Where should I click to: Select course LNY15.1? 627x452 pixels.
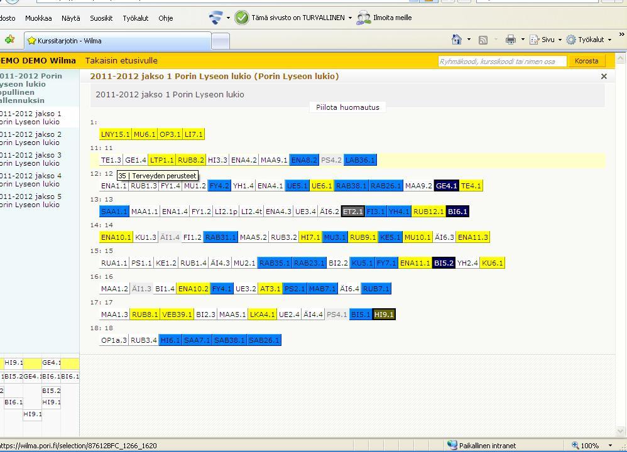click(116, 134)
